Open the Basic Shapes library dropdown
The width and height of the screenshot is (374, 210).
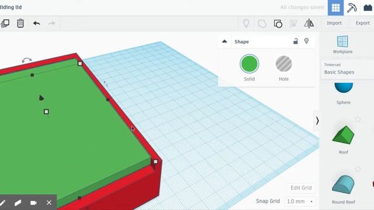pos(347,69)
